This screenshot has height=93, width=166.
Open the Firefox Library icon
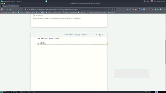(128, 9)
